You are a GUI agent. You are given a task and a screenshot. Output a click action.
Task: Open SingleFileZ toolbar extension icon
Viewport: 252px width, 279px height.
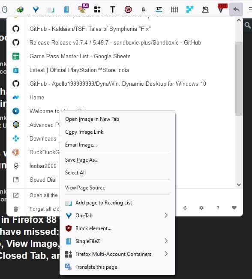click(66, 9)
